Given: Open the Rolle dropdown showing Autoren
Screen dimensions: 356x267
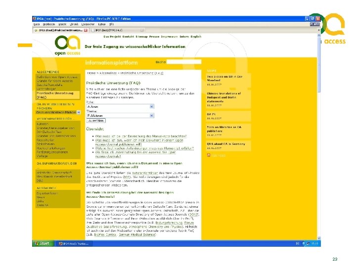Looking at the screenshot, I should (120, 106).
